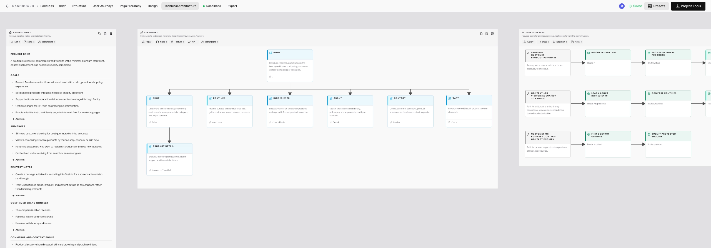The image size is (711, 248).
Task: Open the Export tab
Action: [x=232, y=6]
